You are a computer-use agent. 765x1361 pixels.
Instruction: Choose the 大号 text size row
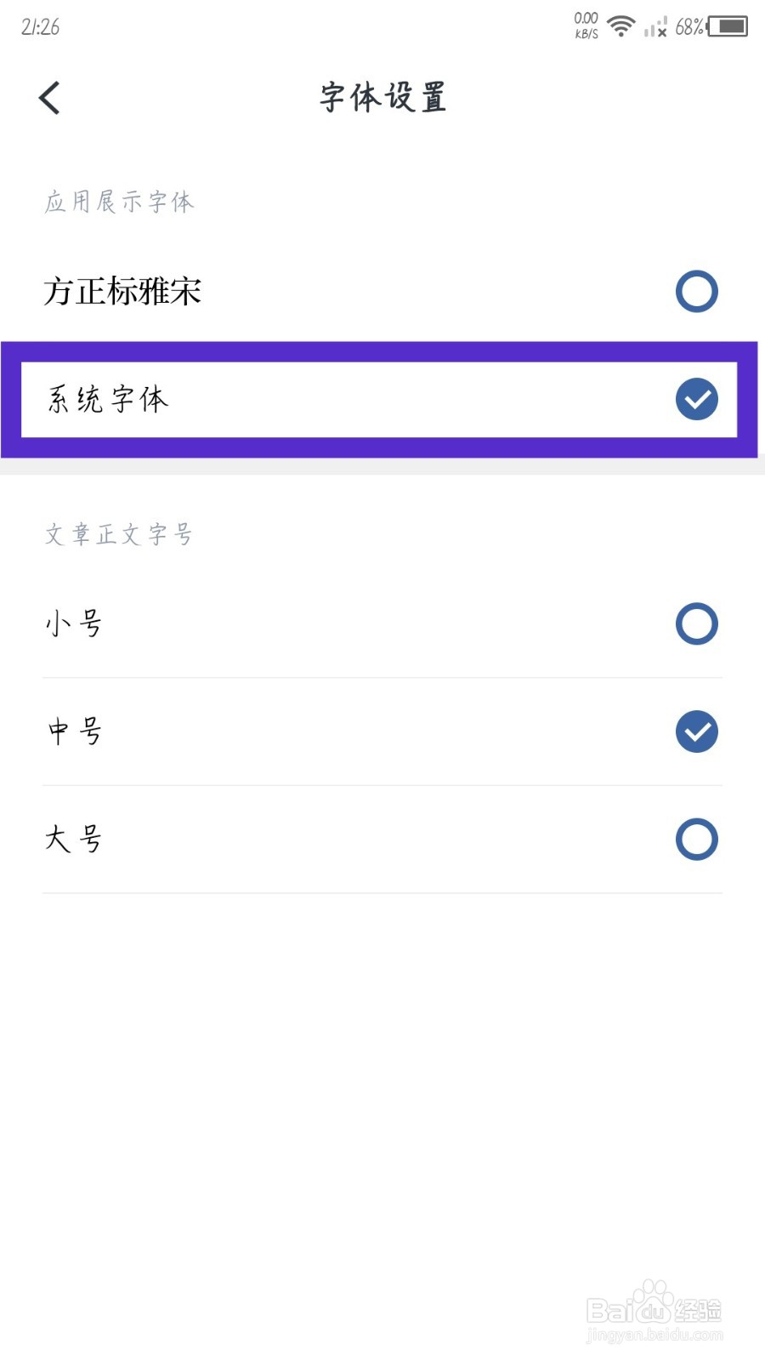click(x=382, y=840)
